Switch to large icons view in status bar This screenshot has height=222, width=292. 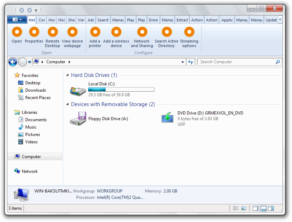pos(244,208)
